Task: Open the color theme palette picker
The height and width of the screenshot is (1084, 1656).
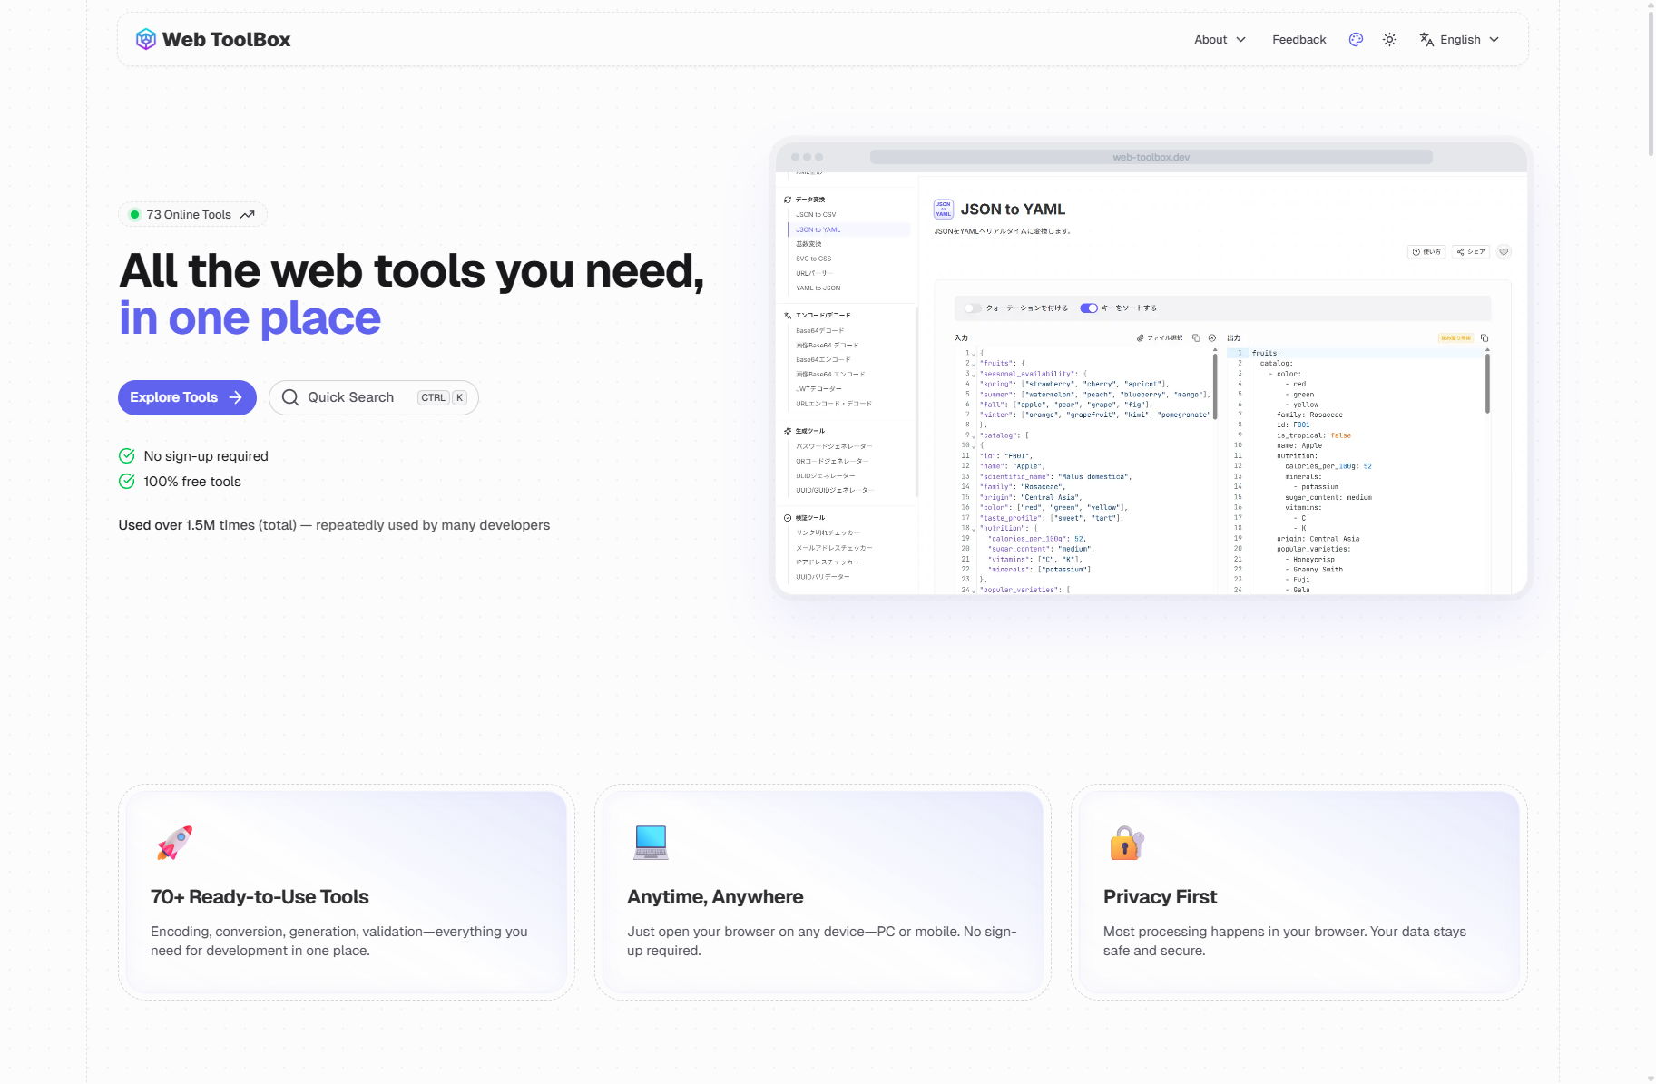Action: (x=1356, y=39)
